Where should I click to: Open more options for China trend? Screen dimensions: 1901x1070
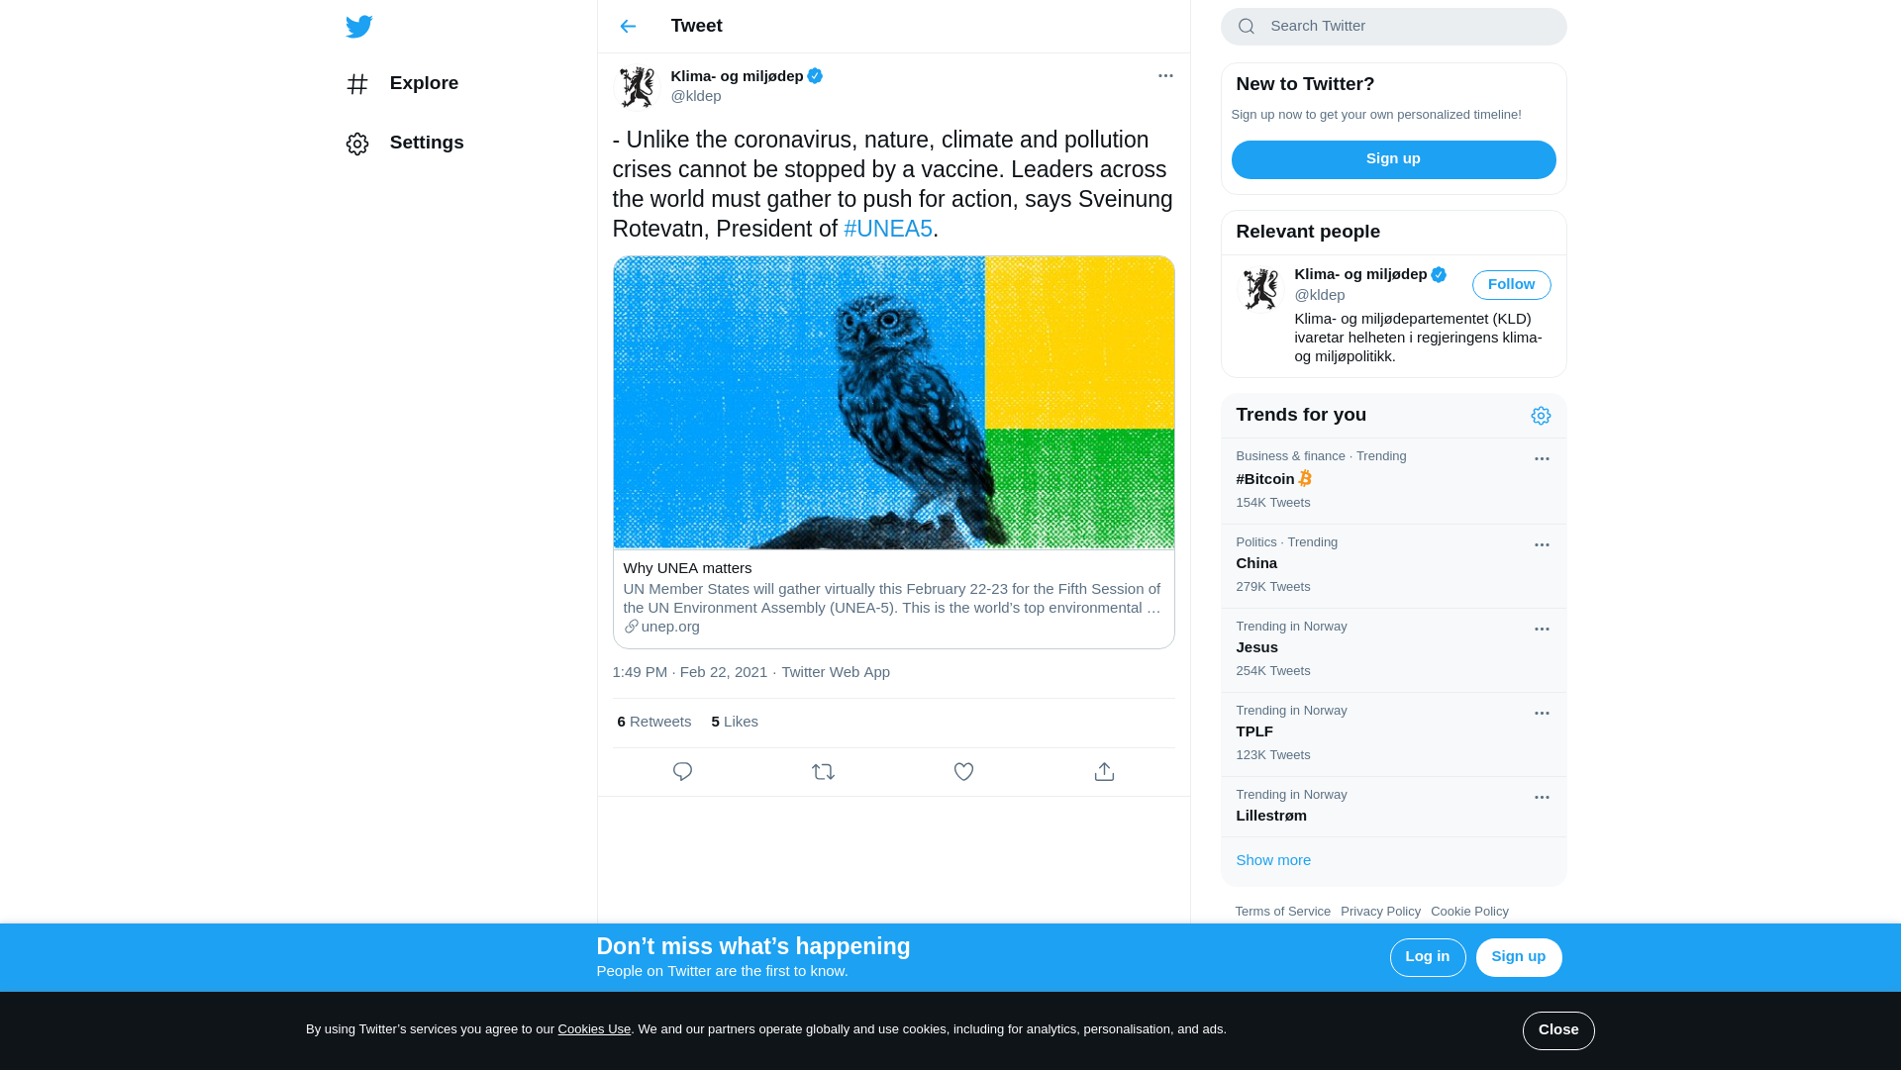tap(1542, 545)
